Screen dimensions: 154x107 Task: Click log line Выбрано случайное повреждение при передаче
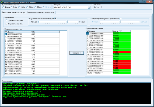31,89
